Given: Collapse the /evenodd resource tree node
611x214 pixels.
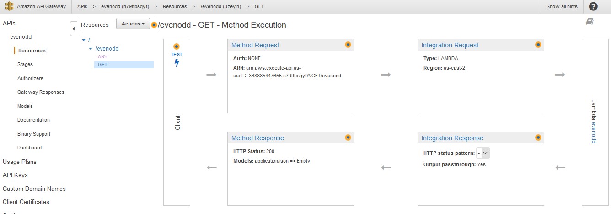Looking at the screenshot, I should click(91, 48).
